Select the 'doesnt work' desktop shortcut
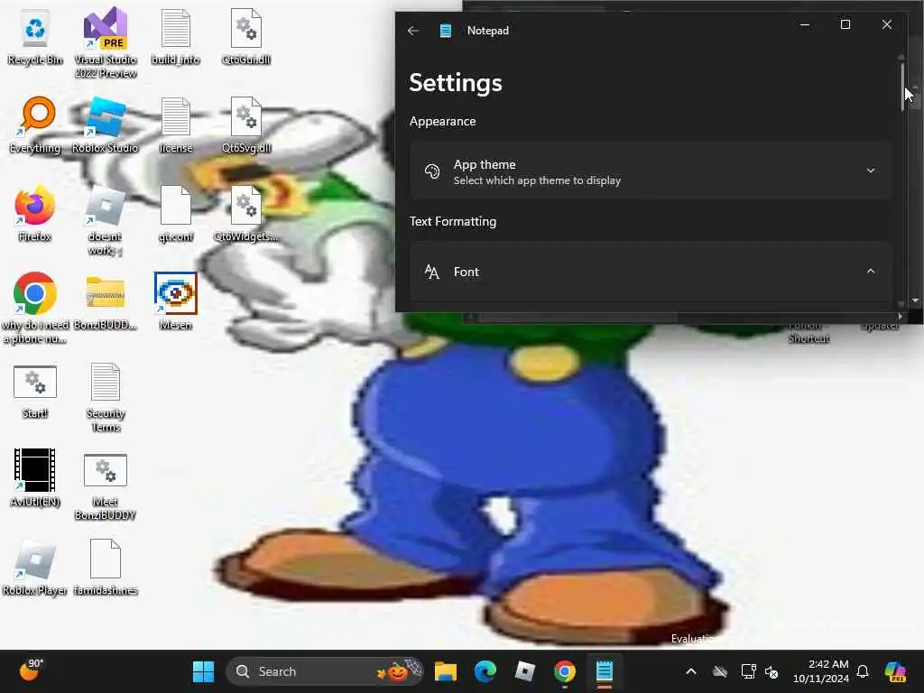Viewport: 924px width, 693px height. pos(105,221)
